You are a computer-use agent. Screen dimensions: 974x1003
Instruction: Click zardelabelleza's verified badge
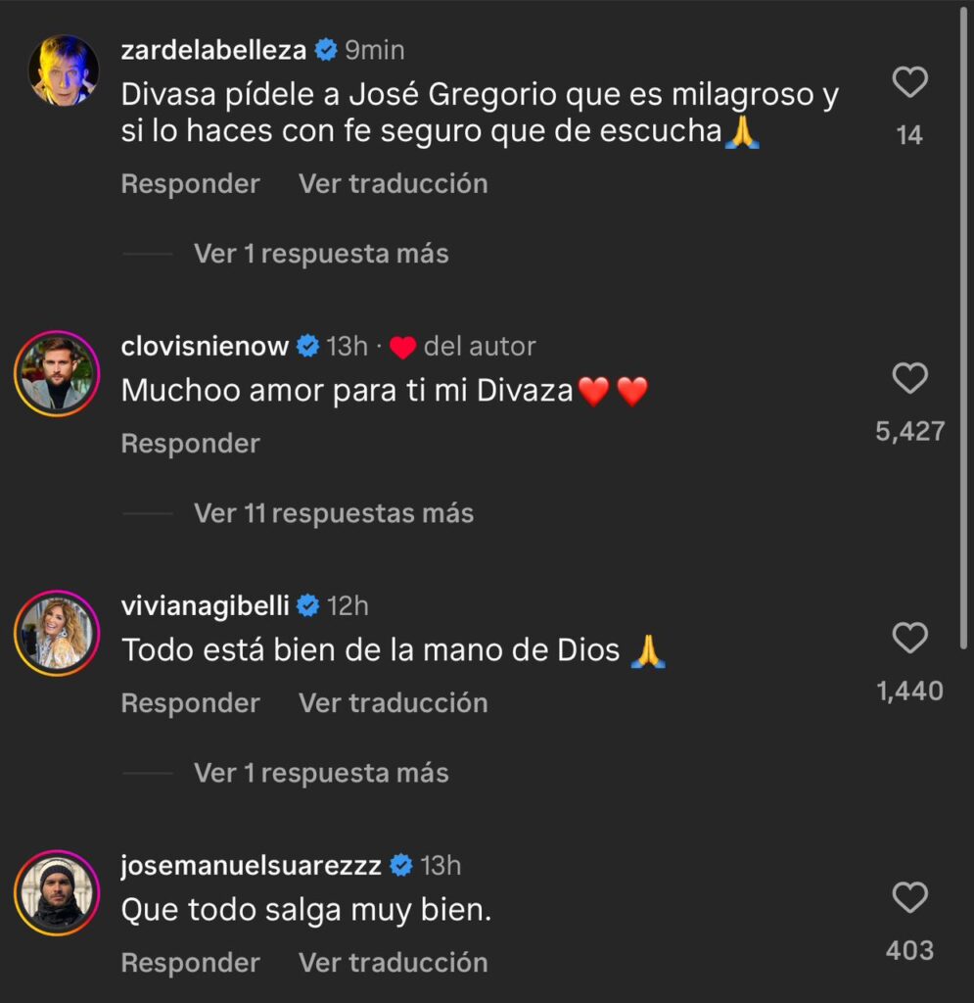pos(326,50)
